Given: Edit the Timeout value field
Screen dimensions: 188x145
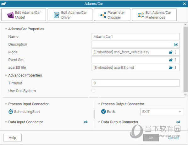Looking at the screenshot, I should tap(135, 83).
